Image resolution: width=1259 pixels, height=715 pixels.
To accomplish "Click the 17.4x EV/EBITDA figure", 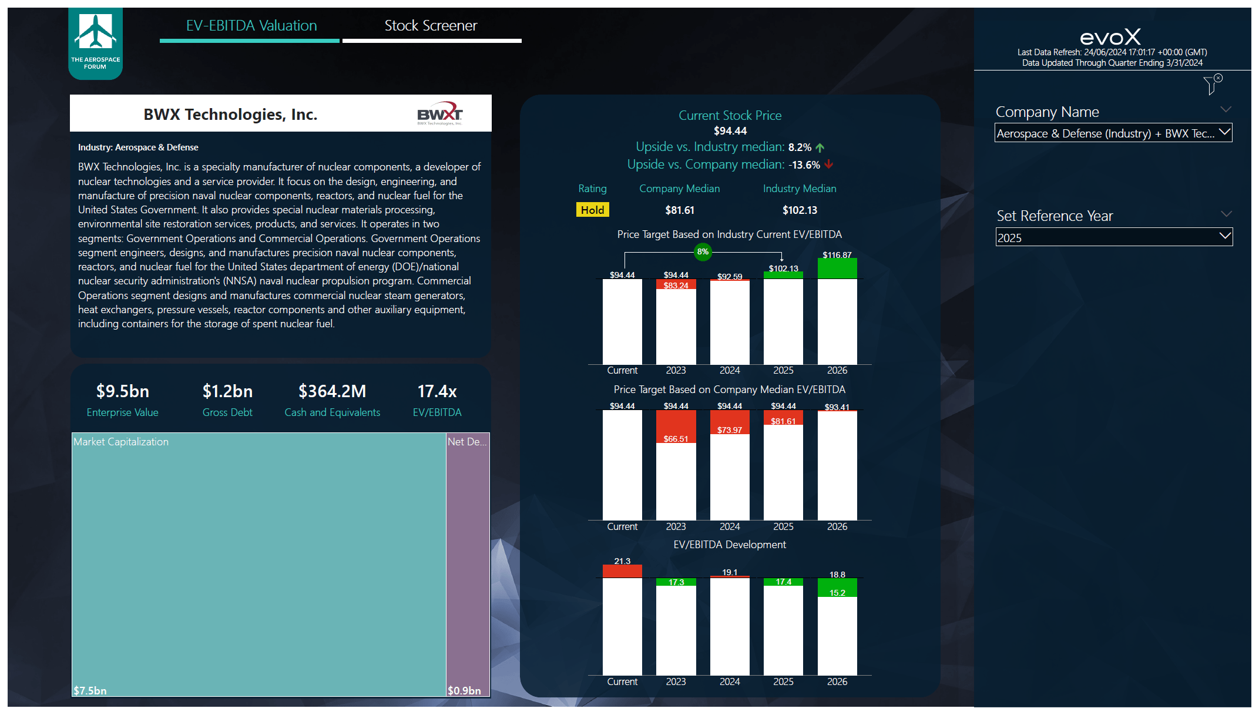I will [437, 391].
